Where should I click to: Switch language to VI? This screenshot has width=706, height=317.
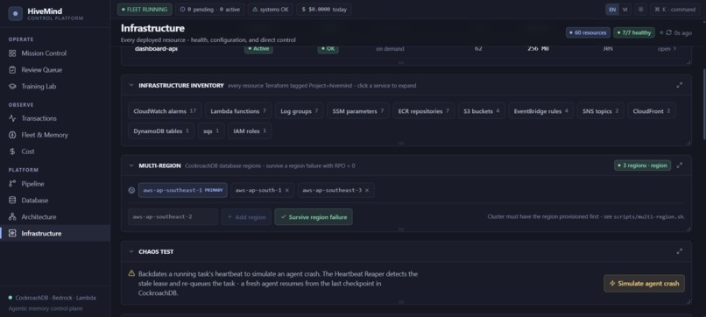pyautogui.click(x=625, y=9)
